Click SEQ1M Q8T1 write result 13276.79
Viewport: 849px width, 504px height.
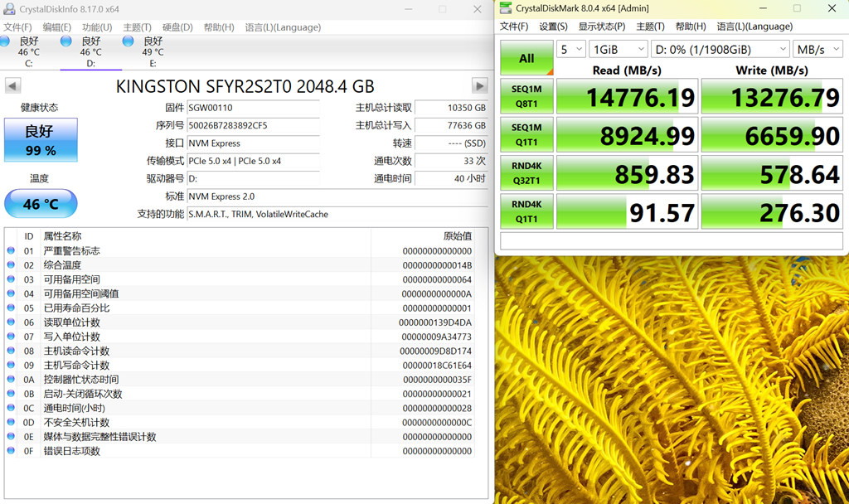click(772, 96)
